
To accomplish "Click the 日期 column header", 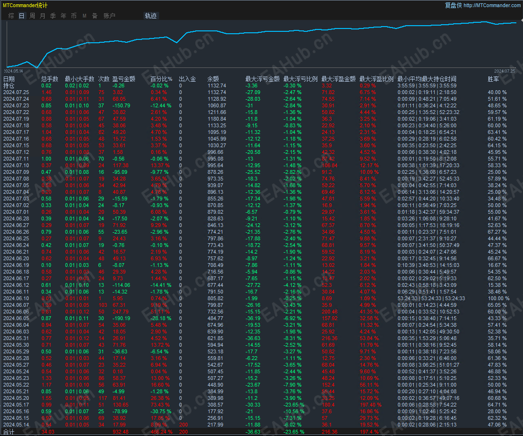I will point(9,79).
